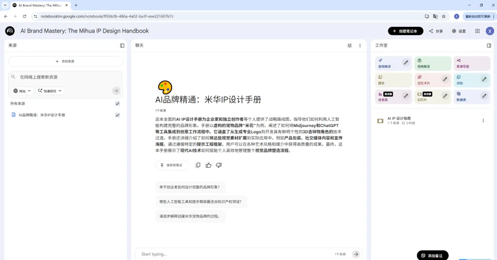The width and height of the screenshot is (497, 260).
Task: Open the chat panel's three-dot menu
Action: tap(360, 46)
